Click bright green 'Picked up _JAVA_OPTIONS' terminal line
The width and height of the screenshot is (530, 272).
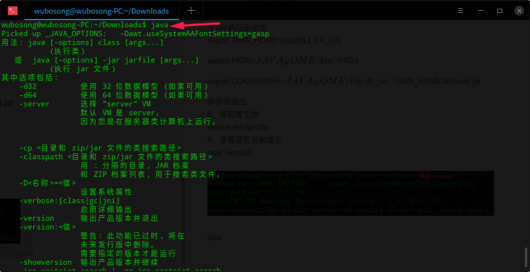(135, 34)
